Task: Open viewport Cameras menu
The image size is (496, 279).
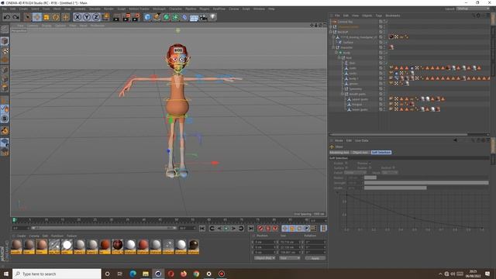Action: (33, 26)
